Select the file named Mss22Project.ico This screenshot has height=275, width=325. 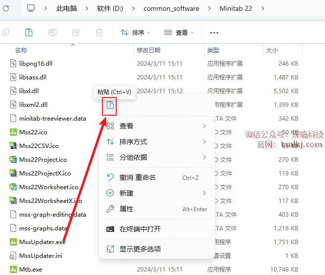click(43, 159)
